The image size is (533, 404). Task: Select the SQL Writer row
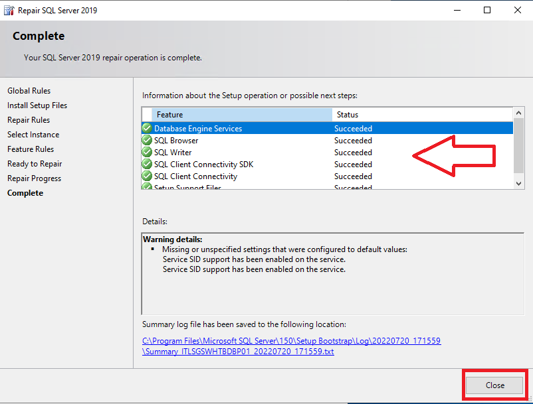click(x=328, y=152)
